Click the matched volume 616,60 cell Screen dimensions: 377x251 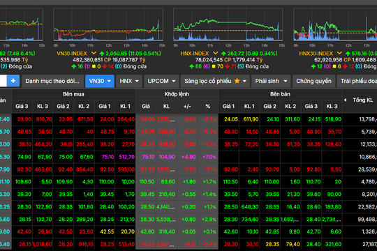(167, 144)
